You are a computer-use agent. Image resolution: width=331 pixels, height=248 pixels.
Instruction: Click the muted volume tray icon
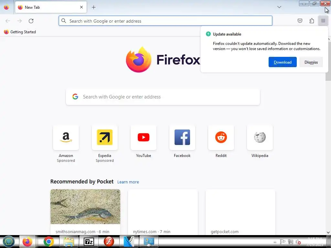[298, 242]
